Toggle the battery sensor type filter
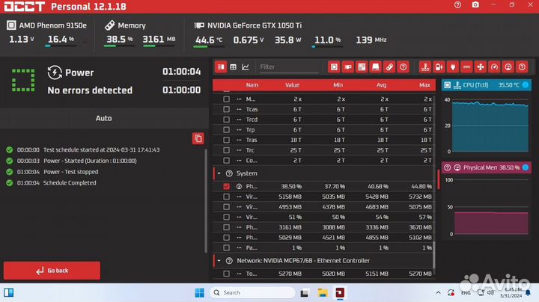Screen dimensions: 539x302 pos(439,67)
